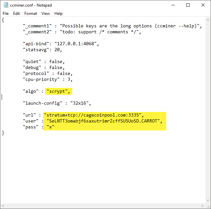Open the Format menu

(31, 14)
